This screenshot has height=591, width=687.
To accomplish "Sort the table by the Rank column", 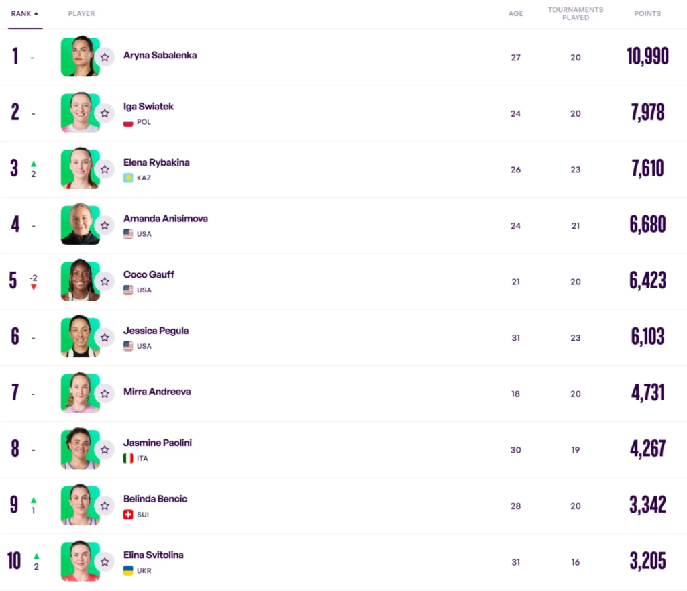I will pos(25,13).
